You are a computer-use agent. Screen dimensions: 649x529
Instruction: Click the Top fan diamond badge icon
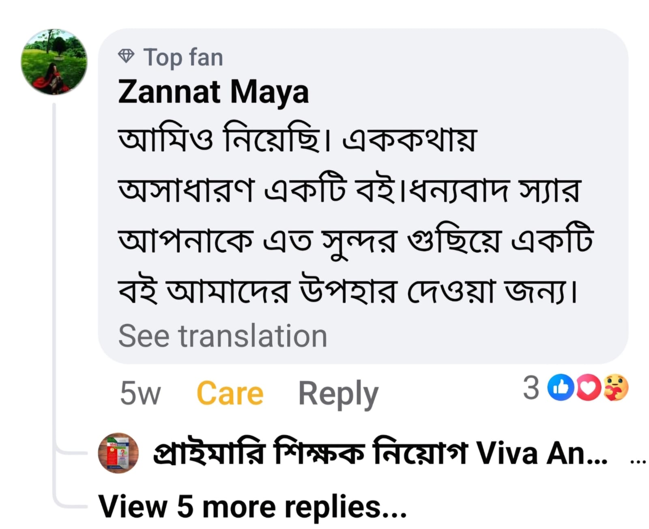click(126, 56)
